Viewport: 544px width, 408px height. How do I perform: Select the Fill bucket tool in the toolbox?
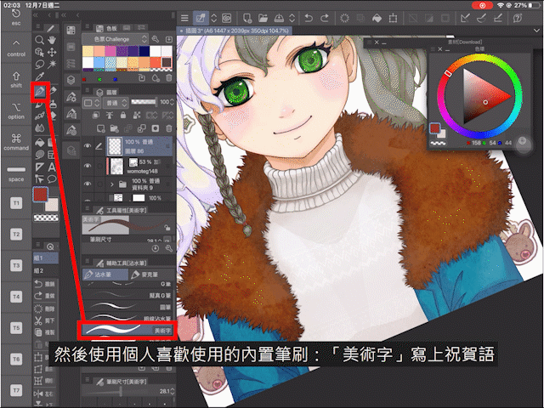[39, 142]
